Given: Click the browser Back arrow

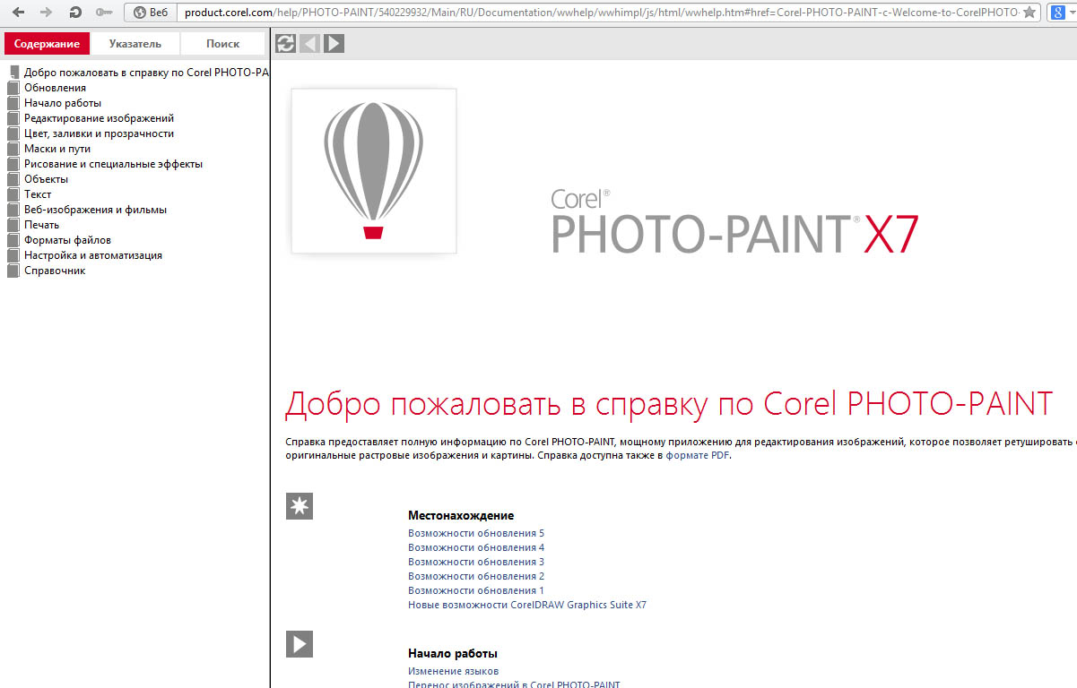Looking at the screenshot, I should tap(19, 13).
